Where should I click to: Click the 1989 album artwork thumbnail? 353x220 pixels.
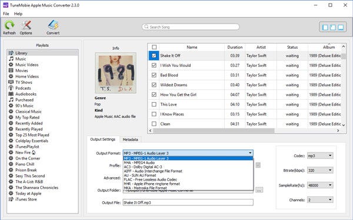coord(116,73)
